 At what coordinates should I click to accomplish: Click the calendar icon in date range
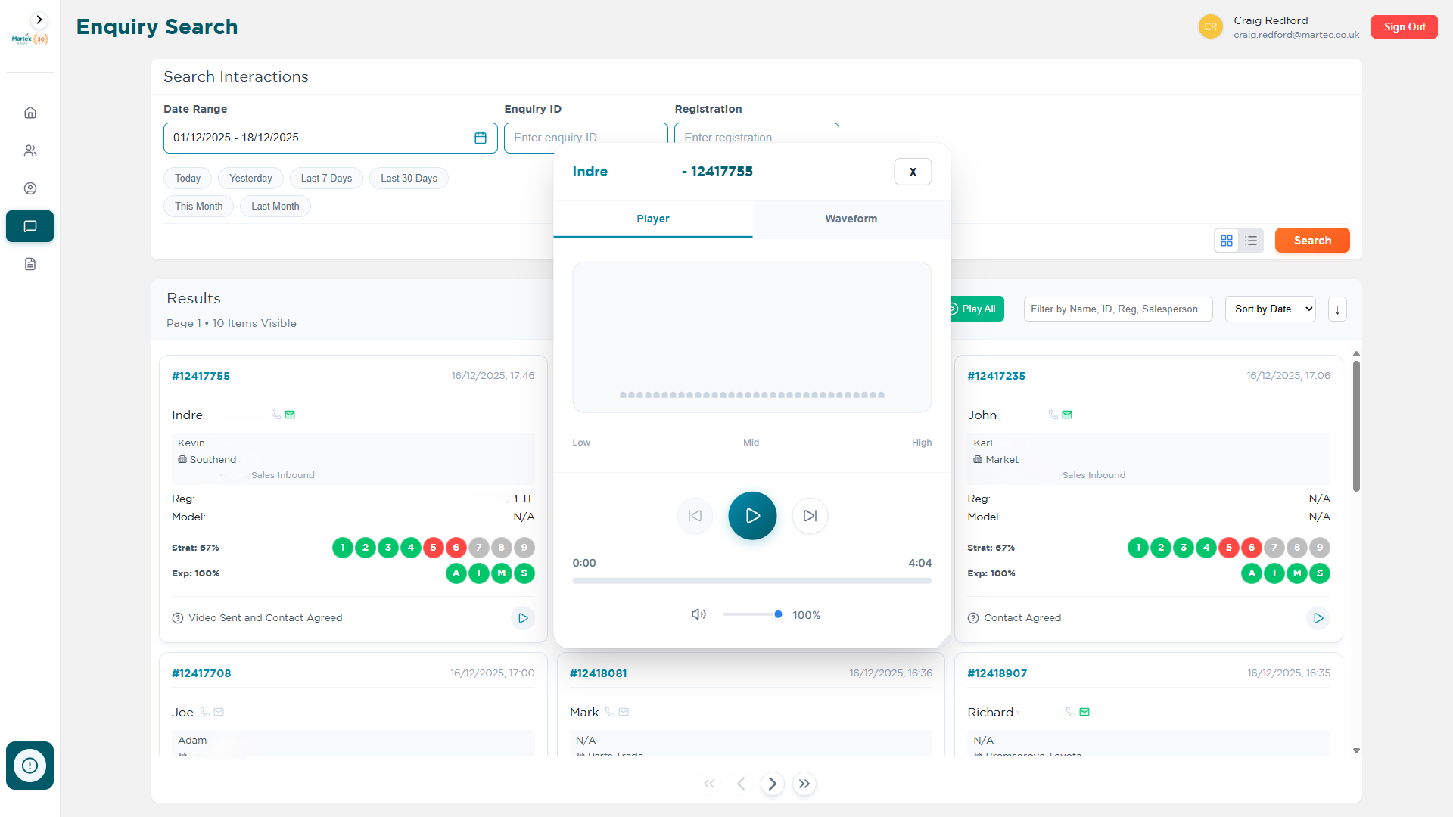click(480, 138)
